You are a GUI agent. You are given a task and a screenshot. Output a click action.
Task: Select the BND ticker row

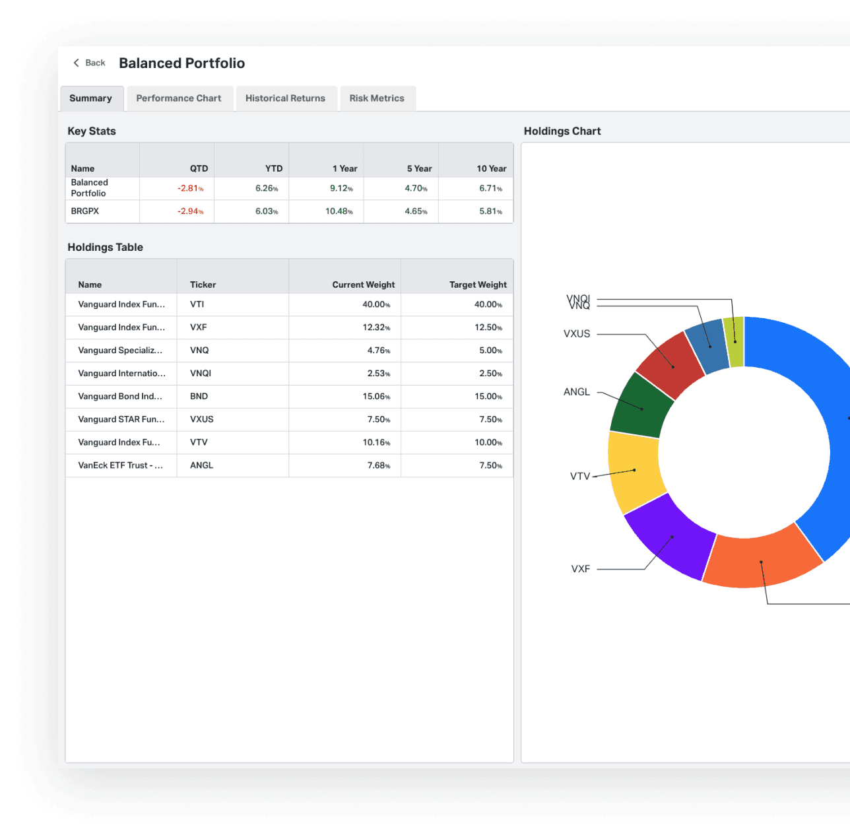point(199,396)
